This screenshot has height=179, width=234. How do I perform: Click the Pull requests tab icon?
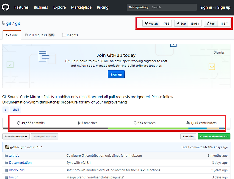(26, 35)
